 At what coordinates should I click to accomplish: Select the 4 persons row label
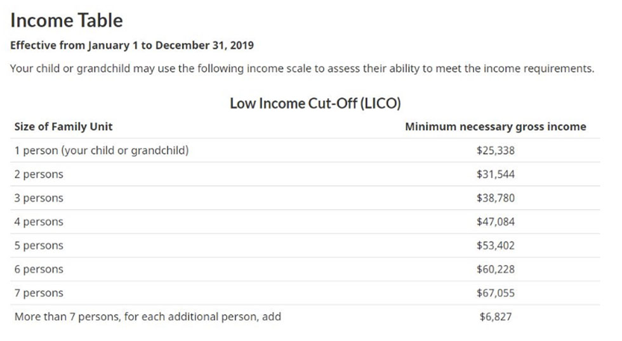pyautogui.click(x=39, y=222)
